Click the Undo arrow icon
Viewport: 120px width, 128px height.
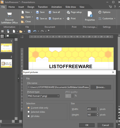point(35,31)
